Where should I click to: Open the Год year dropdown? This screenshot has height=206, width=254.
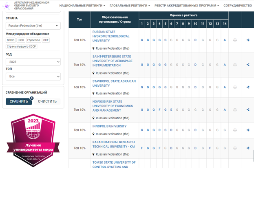pos(33,62)
